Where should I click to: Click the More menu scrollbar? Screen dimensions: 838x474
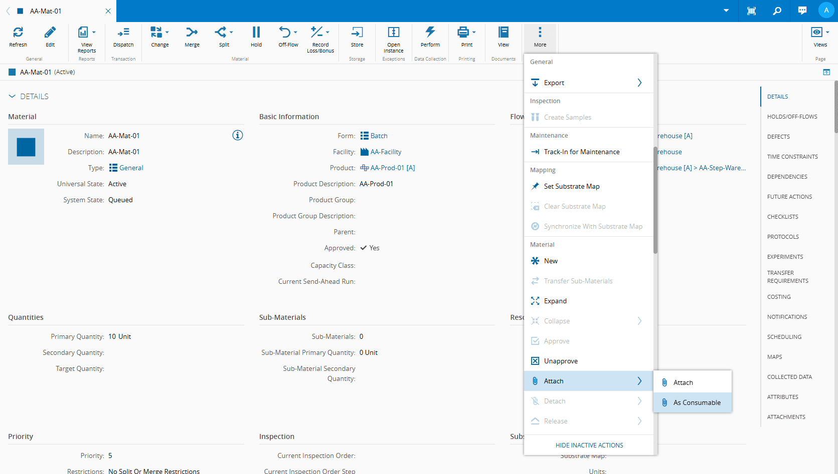(x=655, y=200)
